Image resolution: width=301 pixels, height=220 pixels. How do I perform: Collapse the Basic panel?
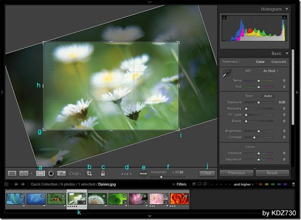(x=287, y=53)
